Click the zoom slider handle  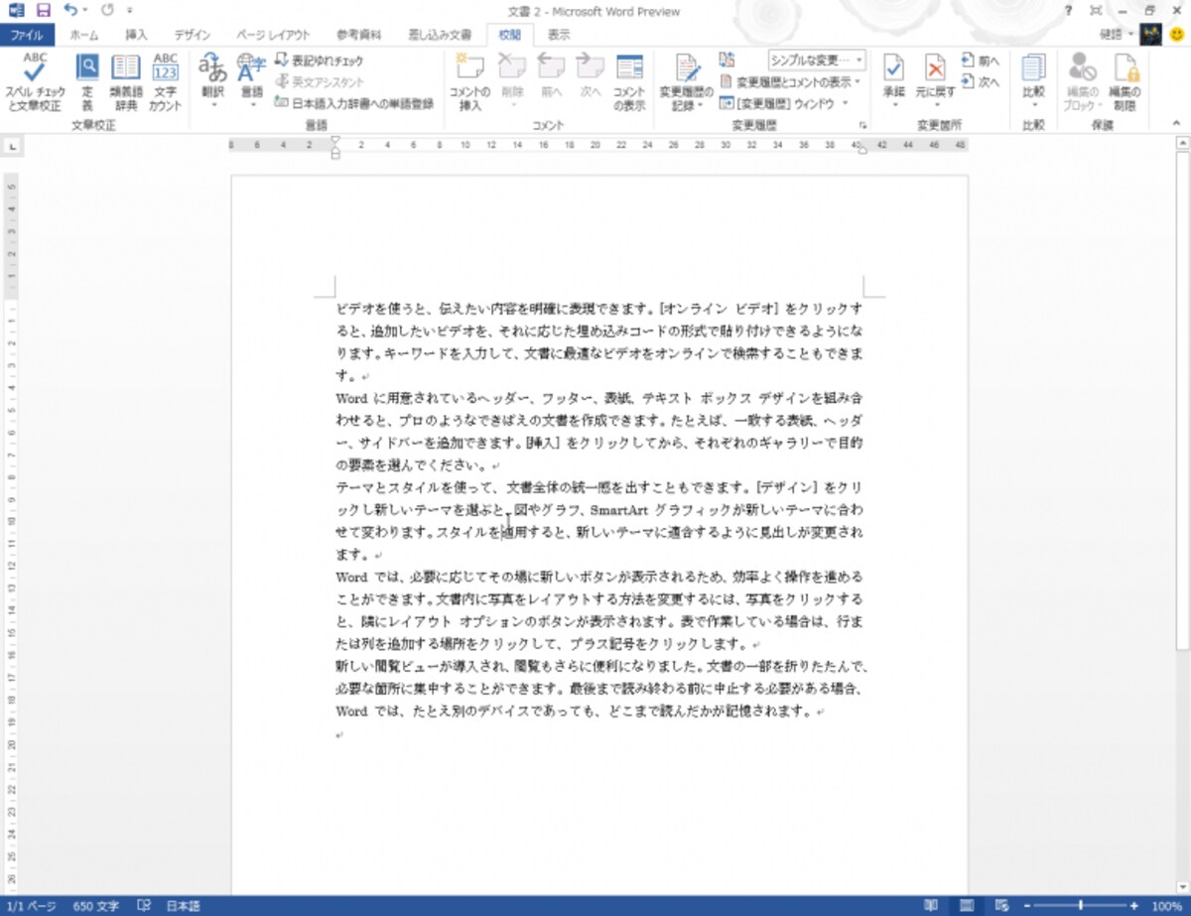coord(1081,906)
